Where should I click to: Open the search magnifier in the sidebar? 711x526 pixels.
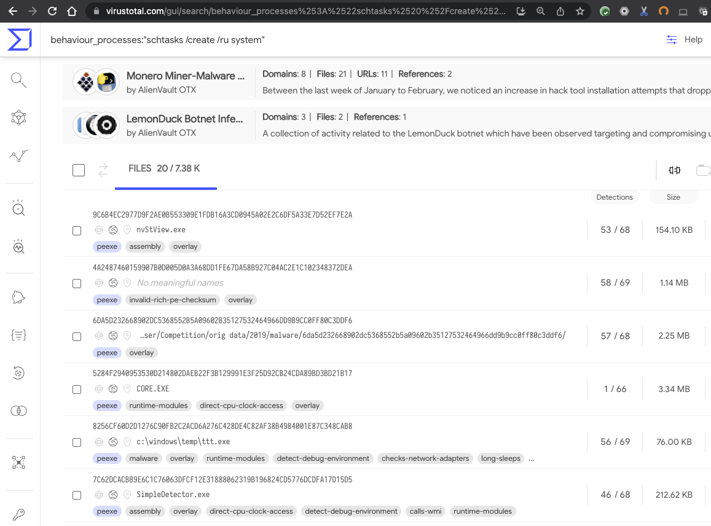click(x=18, y=80)
